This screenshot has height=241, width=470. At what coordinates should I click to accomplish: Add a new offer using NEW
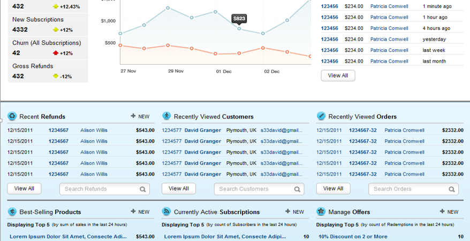click(x=449, y=212)
